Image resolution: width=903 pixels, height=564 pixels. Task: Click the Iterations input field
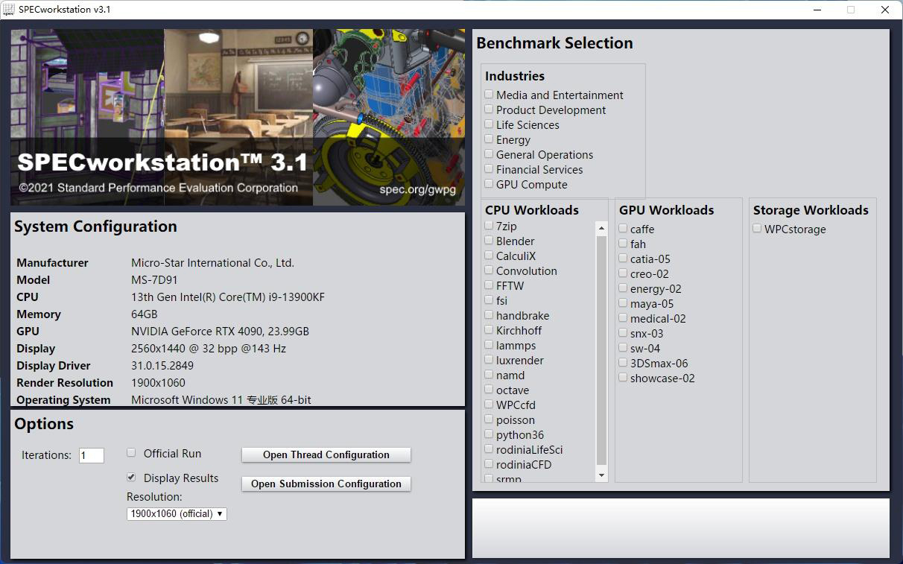click(x=92, y=455)
